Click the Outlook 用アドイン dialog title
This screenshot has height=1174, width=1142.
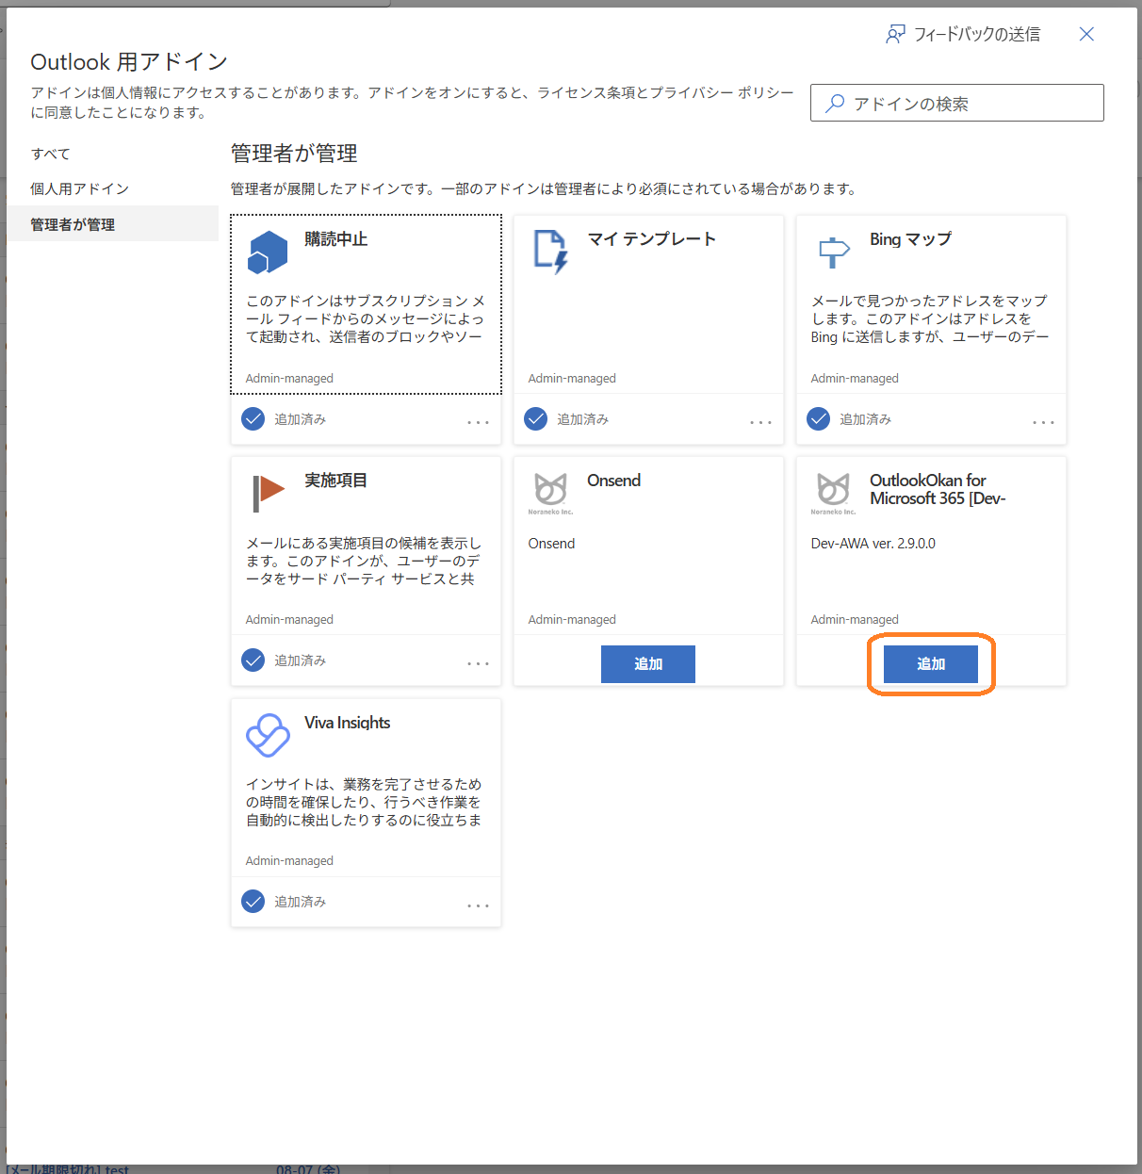(x=129, y=62)
